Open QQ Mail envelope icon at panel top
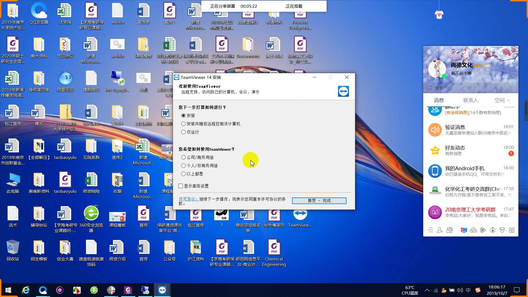Image resolution: width=528 pixels, height=297 pixels. coord(485,52)
